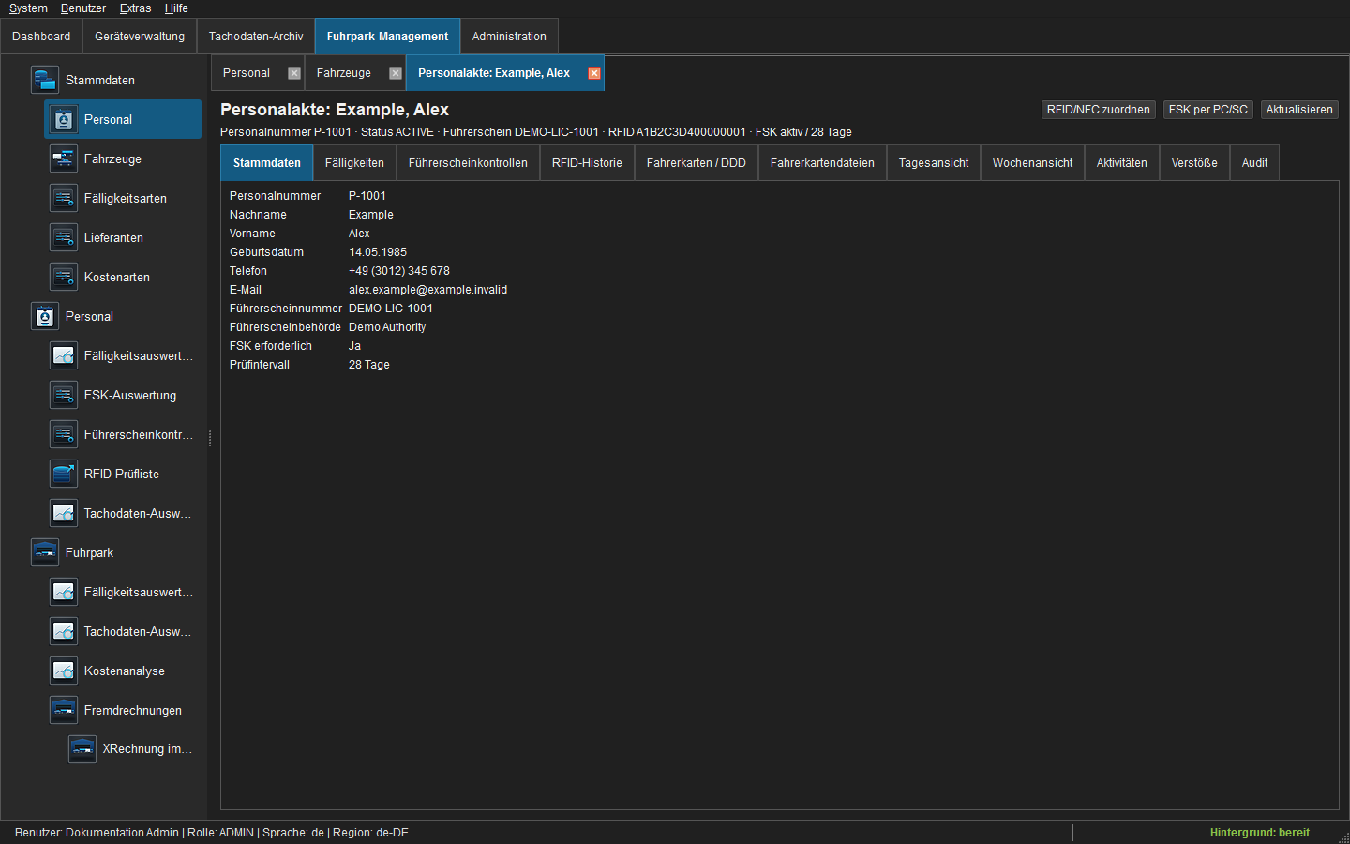The height and width of the screenshot is (844, 1350).
Task: Select the XRechnung import icon
Action: coord(82,748)
